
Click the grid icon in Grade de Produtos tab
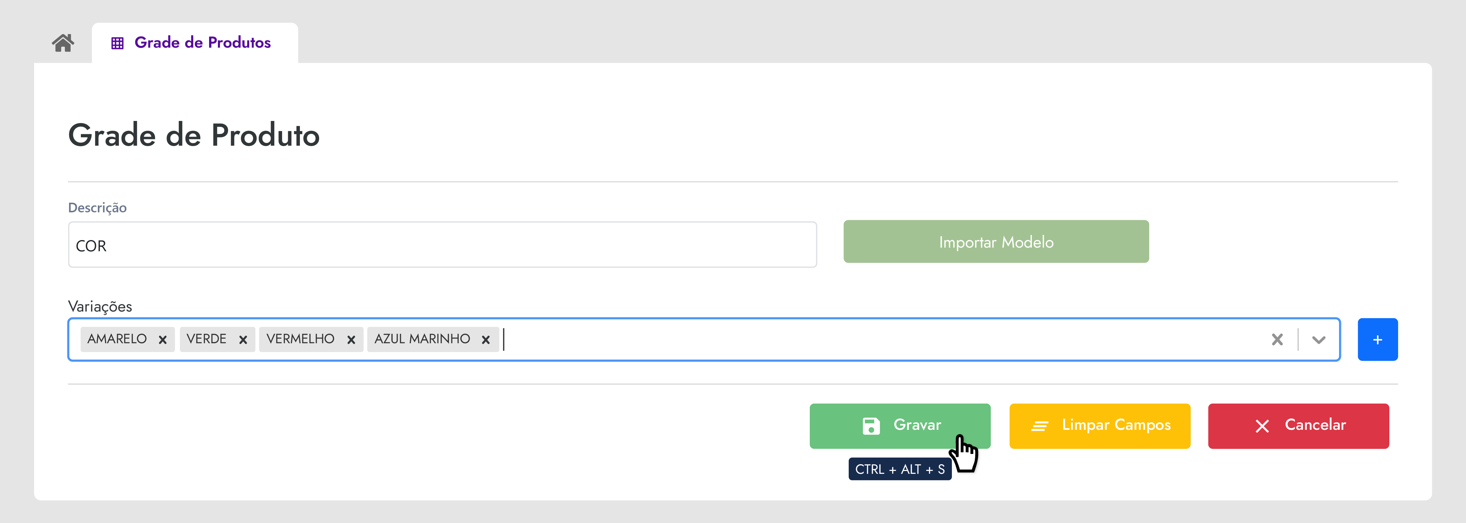coord(117,43)
